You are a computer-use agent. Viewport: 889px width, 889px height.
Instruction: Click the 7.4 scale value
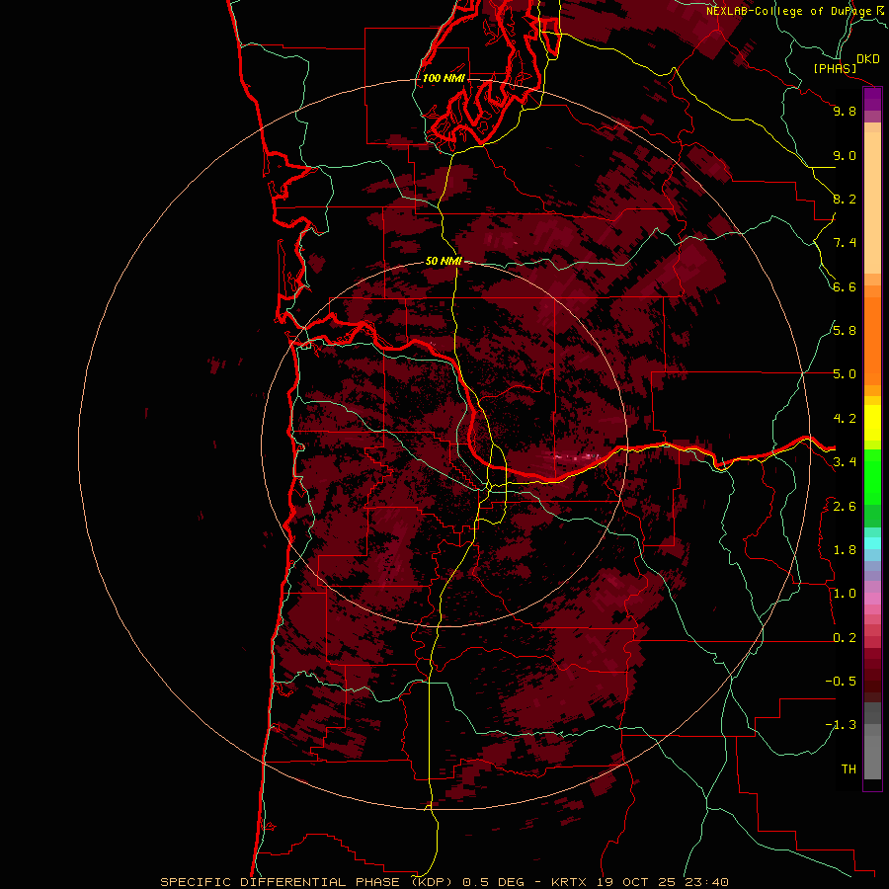pos(845,243)
